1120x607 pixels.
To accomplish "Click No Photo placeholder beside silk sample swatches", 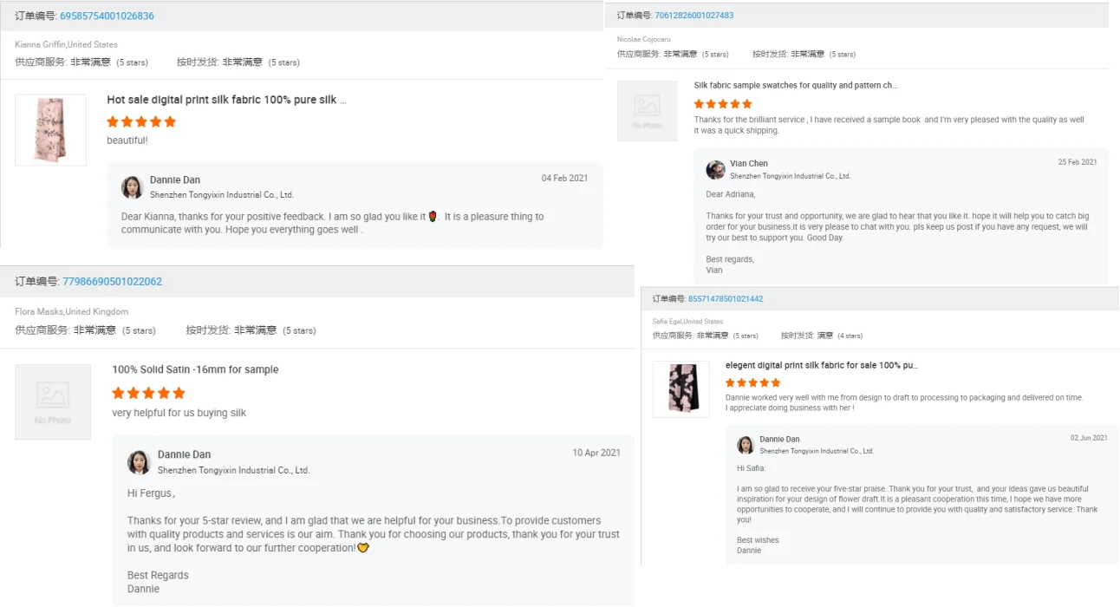I will [x=647, y=111].
